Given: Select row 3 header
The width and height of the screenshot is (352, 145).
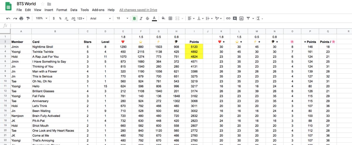Looking at the screenshot, I should pos(5,46).
